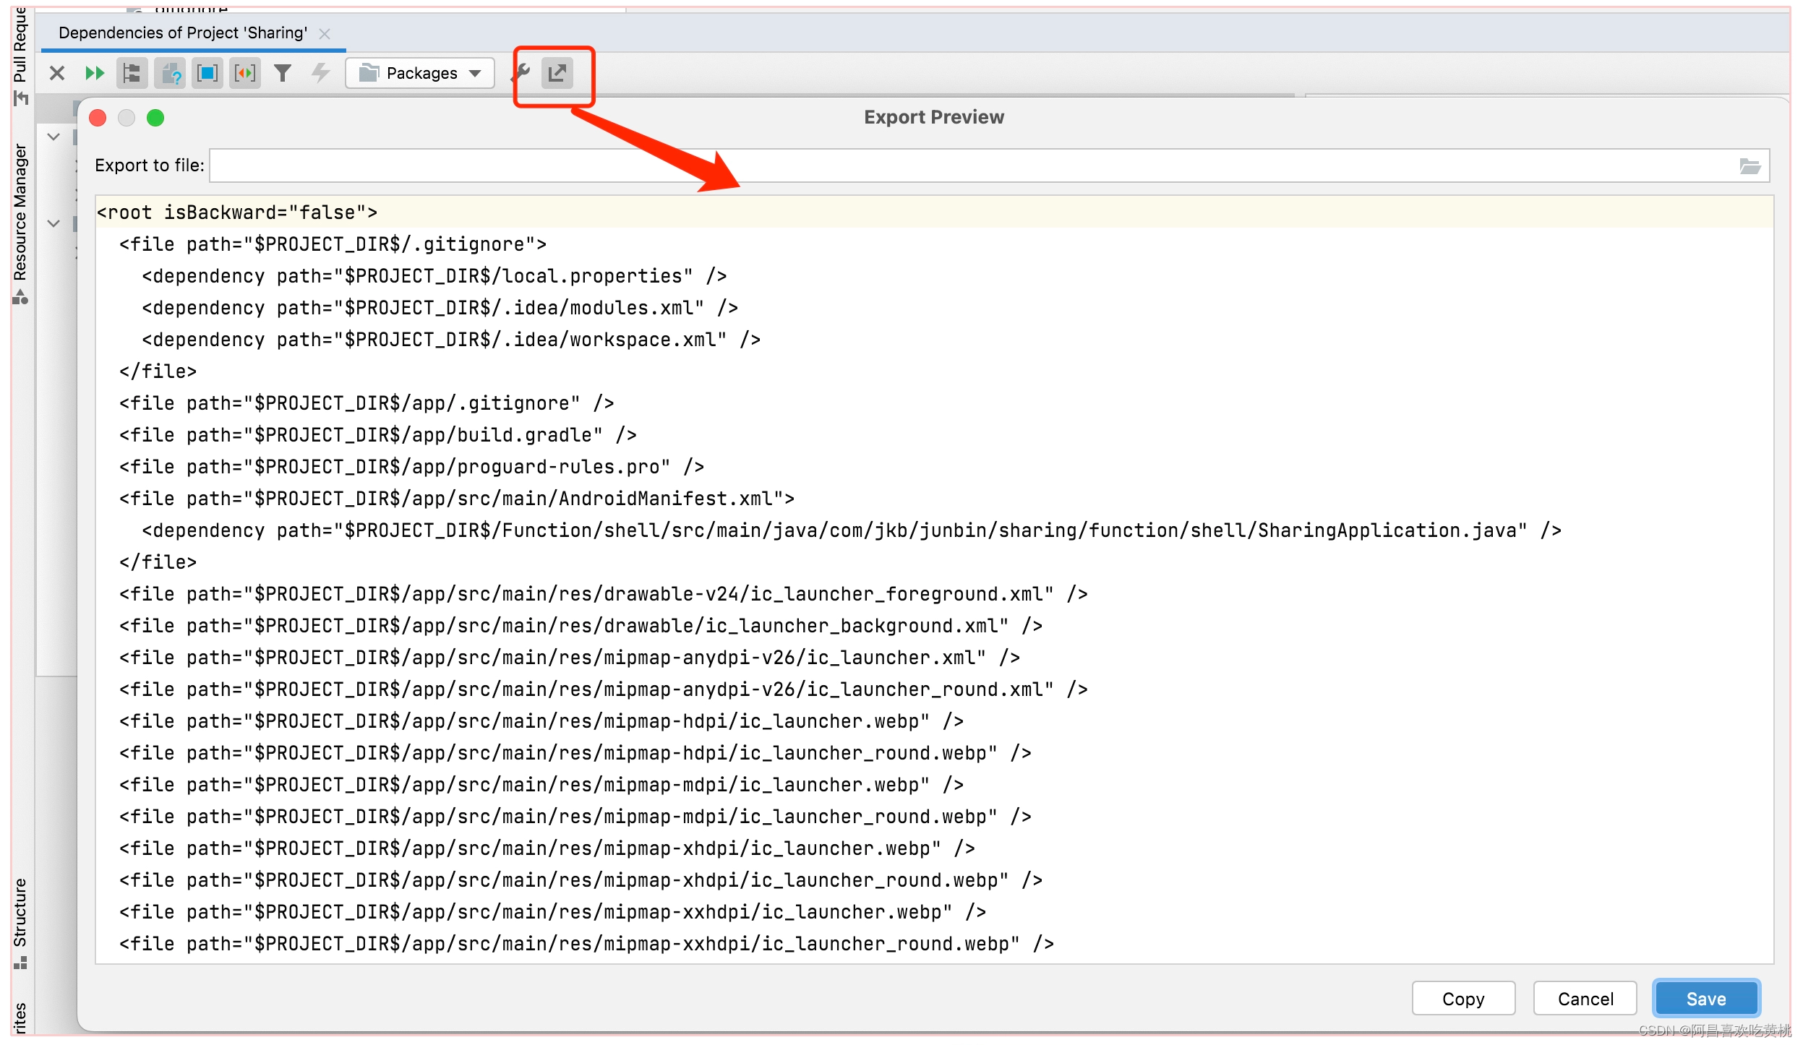Close the Dependencies of Project 'Sharing' tab
This screenshot has width=1803, height=1045.
[x=325, y=34]
